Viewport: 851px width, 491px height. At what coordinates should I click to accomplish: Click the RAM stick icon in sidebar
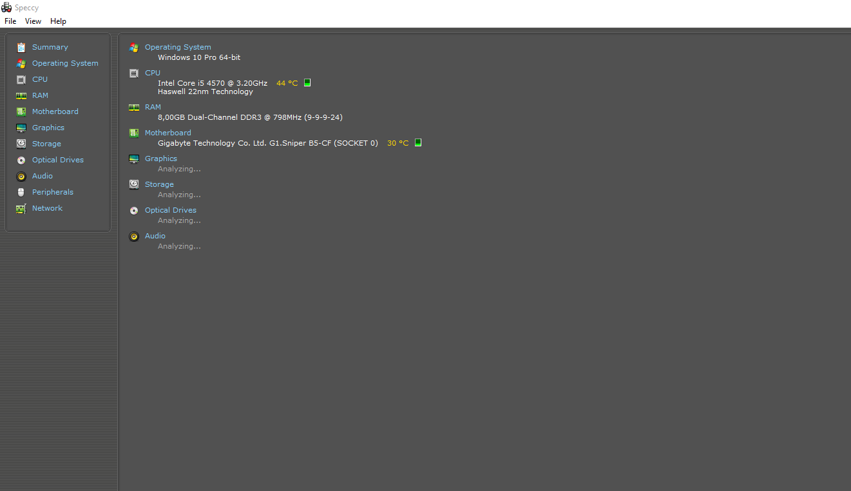coord(21,95)
